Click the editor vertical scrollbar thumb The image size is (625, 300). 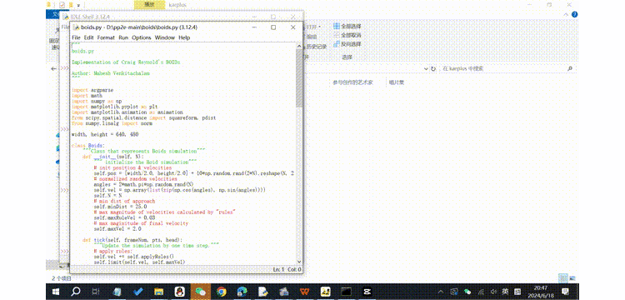pos(298,77)
